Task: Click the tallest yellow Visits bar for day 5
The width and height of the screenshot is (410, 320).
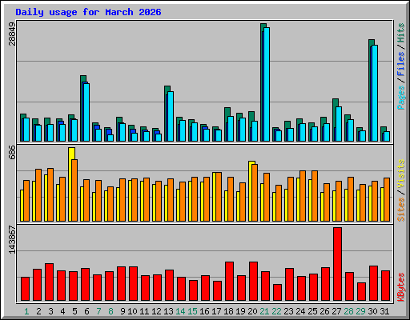Action: 70,184
